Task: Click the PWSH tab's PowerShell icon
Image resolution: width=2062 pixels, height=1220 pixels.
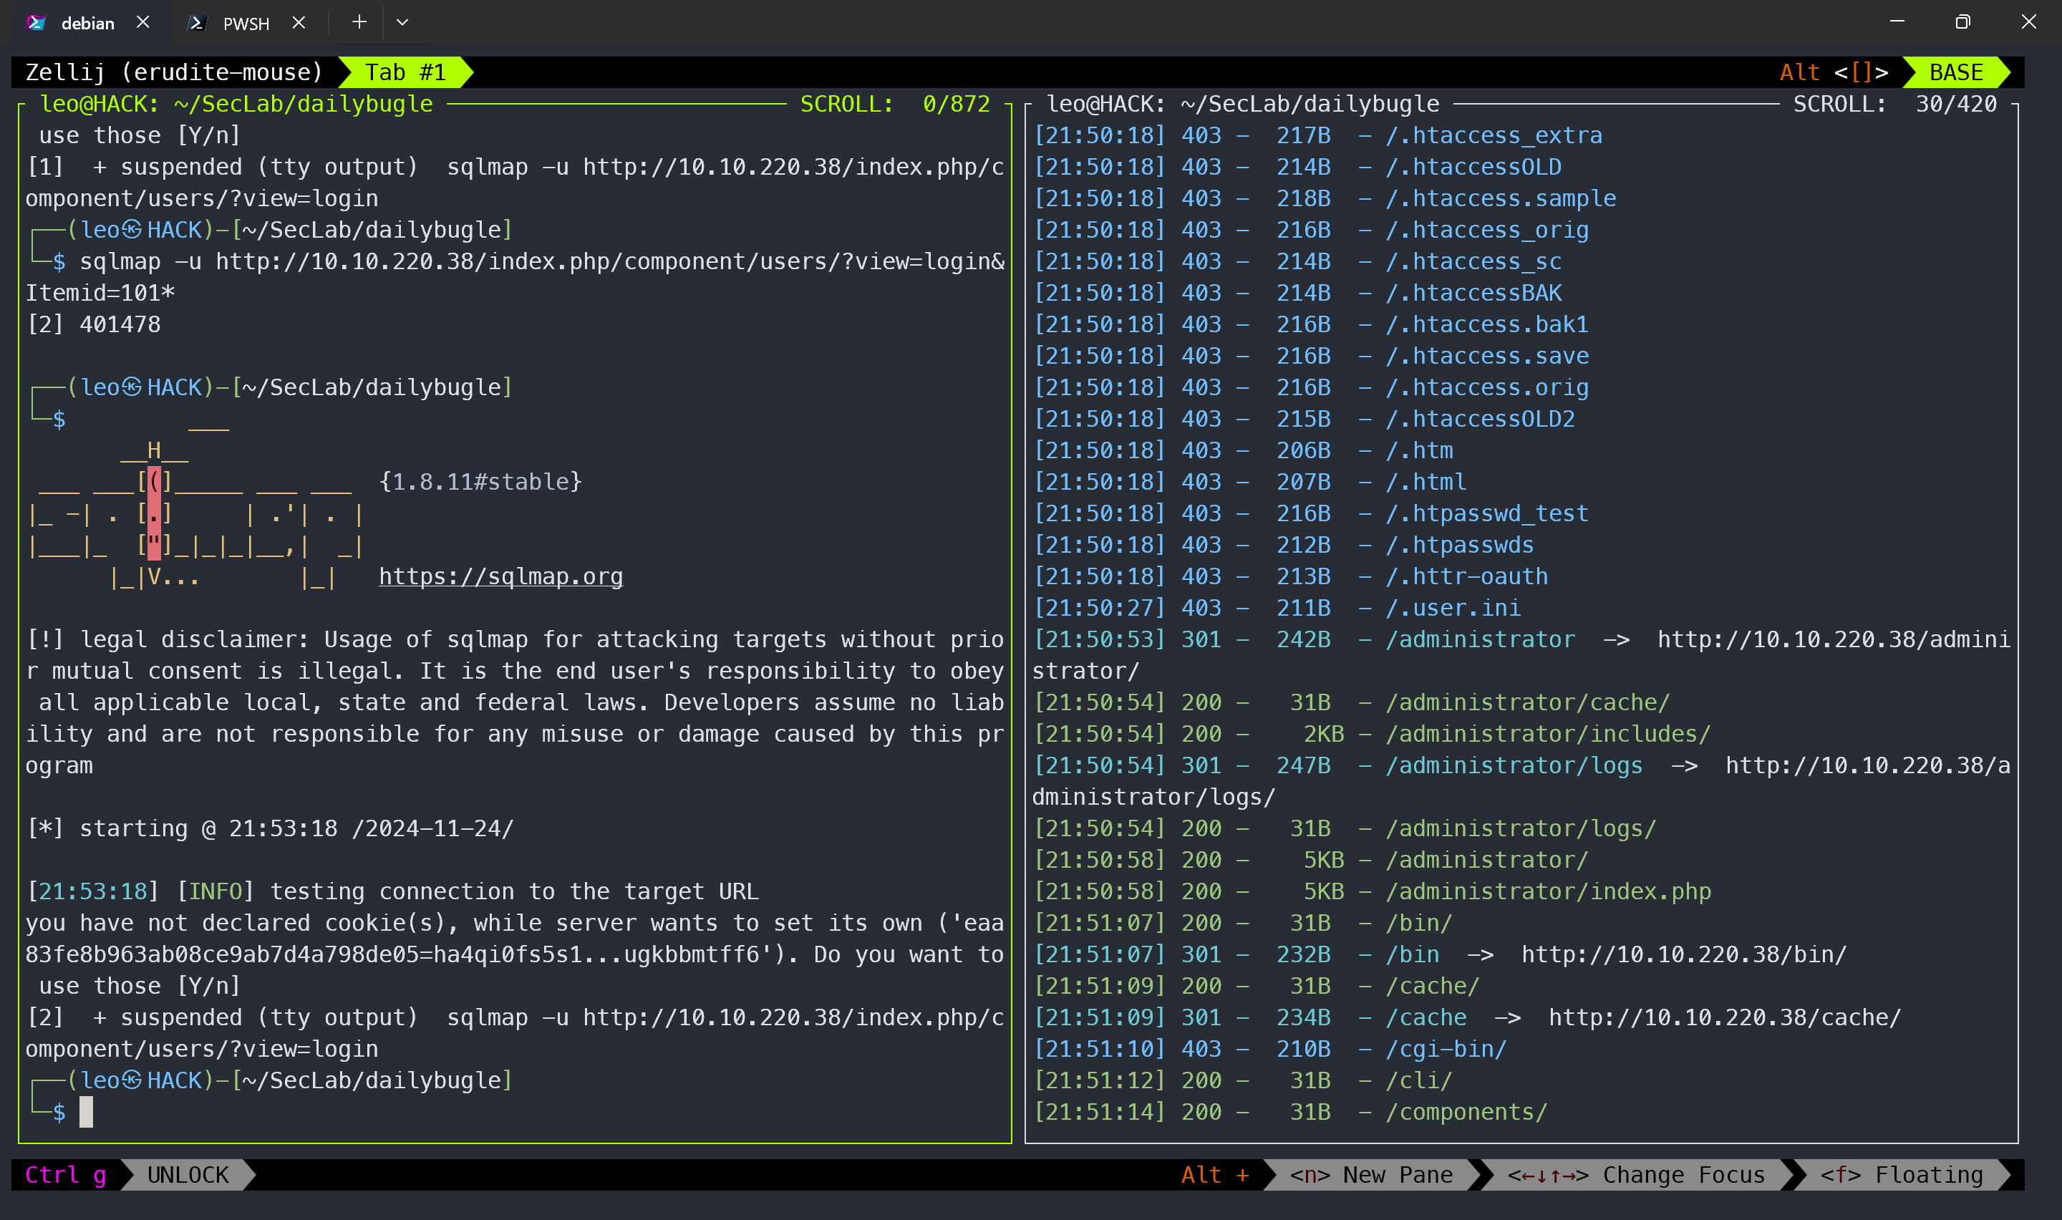Action: point(196,22)
